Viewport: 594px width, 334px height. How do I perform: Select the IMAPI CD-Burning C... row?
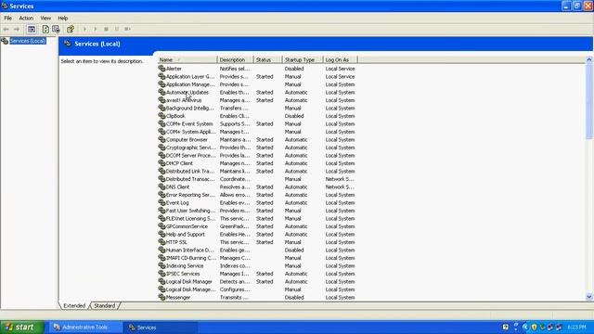[x=257, y=258]
